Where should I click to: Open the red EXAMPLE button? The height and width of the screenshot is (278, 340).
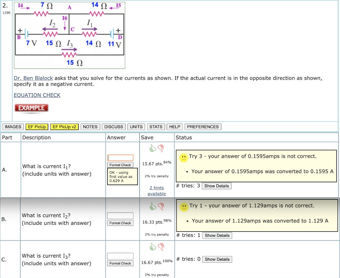coord(32,108)
